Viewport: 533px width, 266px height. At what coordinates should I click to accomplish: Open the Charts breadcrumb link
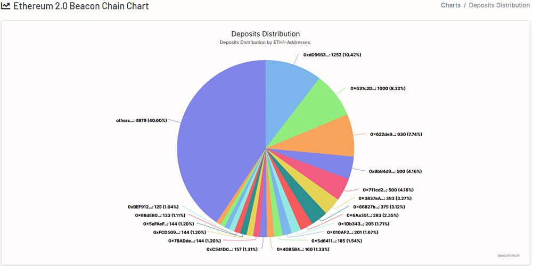click(x=450, y=6)
